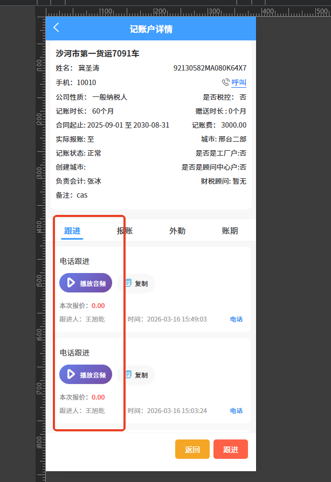Select the tax code 92130582MA080K64X7
The image size is (331, 482).
[x=210, y=68]
